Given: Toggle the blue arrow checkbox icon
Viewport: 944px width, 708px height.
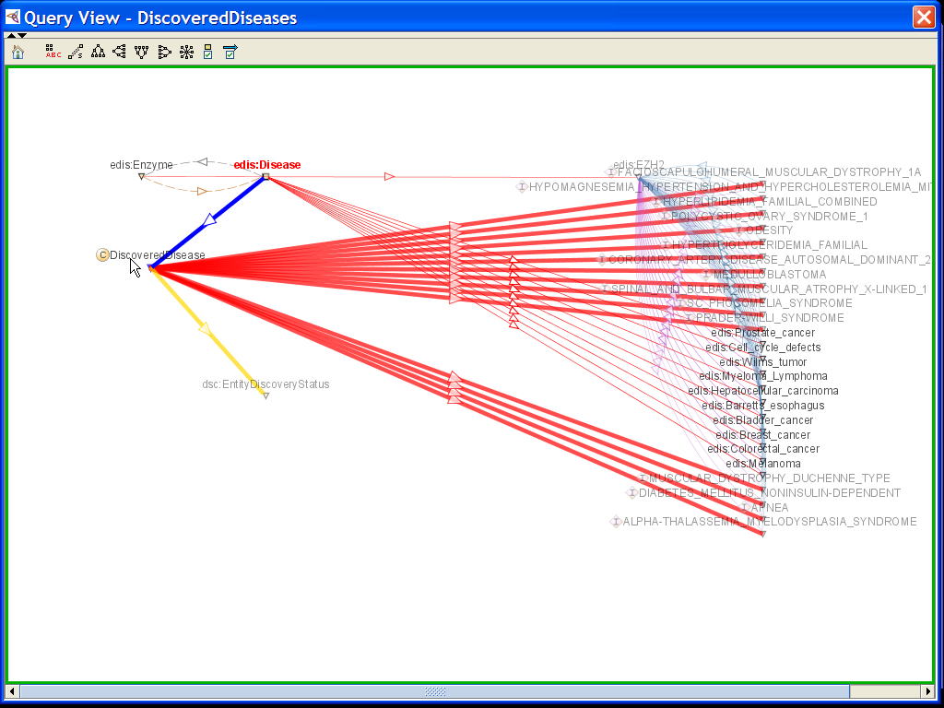Looking at the screenshot, I should [230, 53].
